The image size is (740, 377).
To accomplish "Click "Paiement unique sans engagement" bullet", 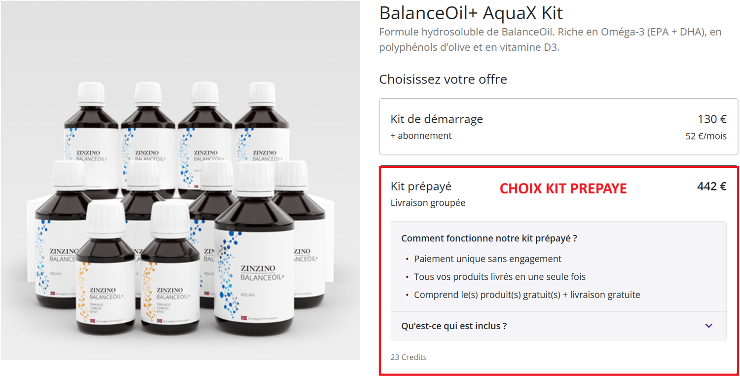I will (x=487, y=259).
